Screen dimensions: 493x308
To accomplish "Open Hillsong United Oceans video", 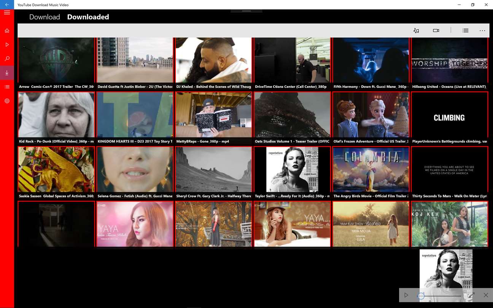I will (x=450, y=64).
